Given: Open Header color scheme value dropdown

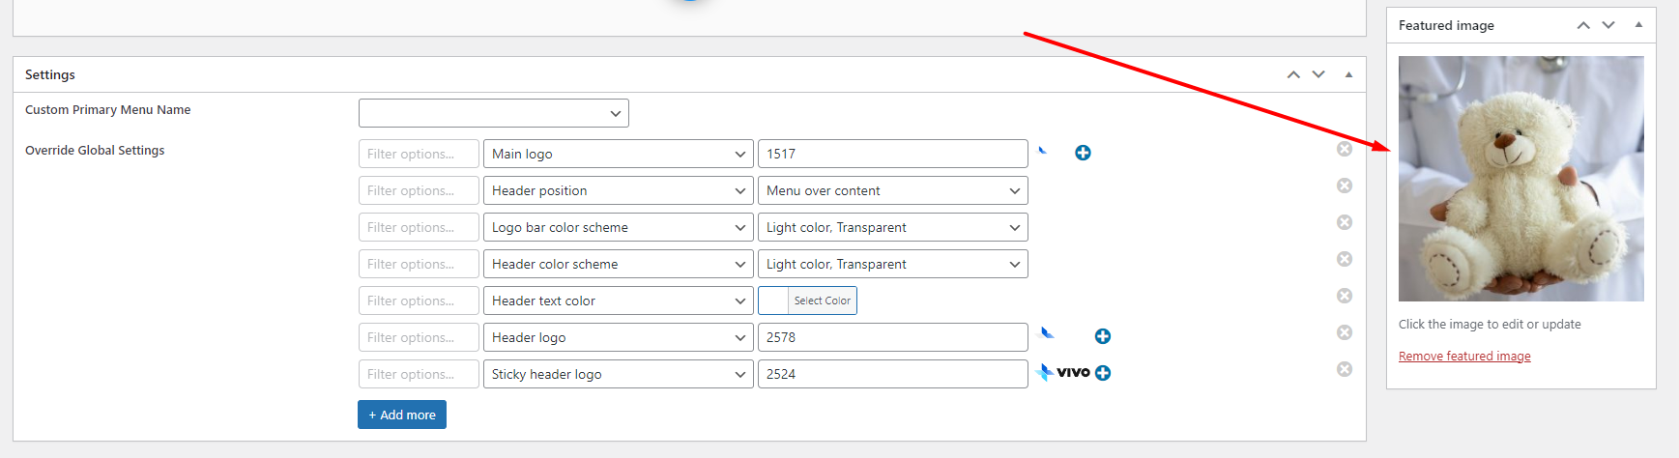Looking at the screenshot, I should (x=892, y=264).
